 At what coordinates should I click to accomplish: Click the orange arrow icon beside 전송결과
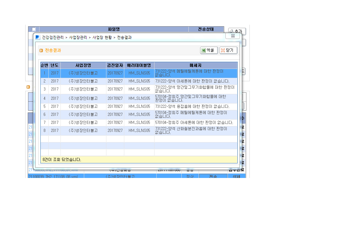[41, 51]
